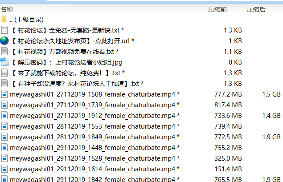Click text file icon for 万部视频免费在线看.txt

click(4, 51)
